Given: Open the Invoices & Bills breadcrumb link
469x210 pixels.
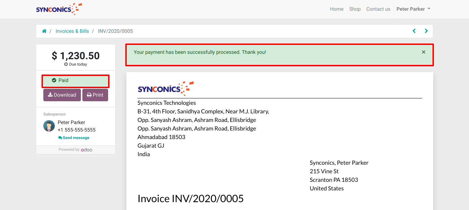Looking at the screenshot, I should click(x=72, y=31).
